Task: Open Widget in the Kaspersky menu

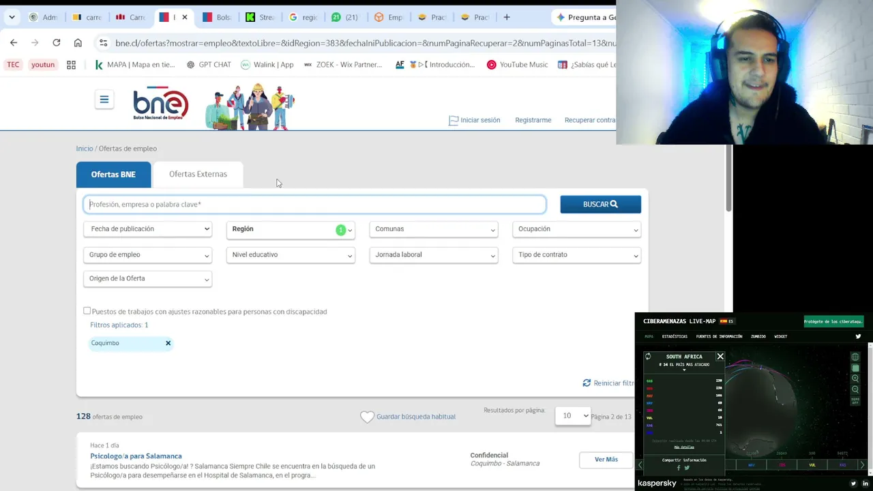Action: tap(781, 336)
